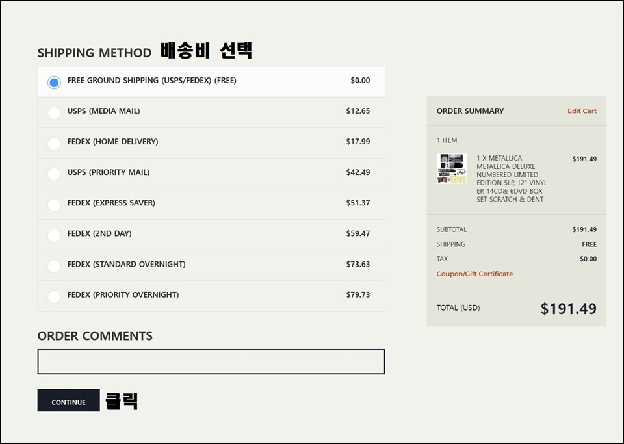Click the Metallica box set thumbnail
This screenshot has height=444, width=624.
point(452,168)
